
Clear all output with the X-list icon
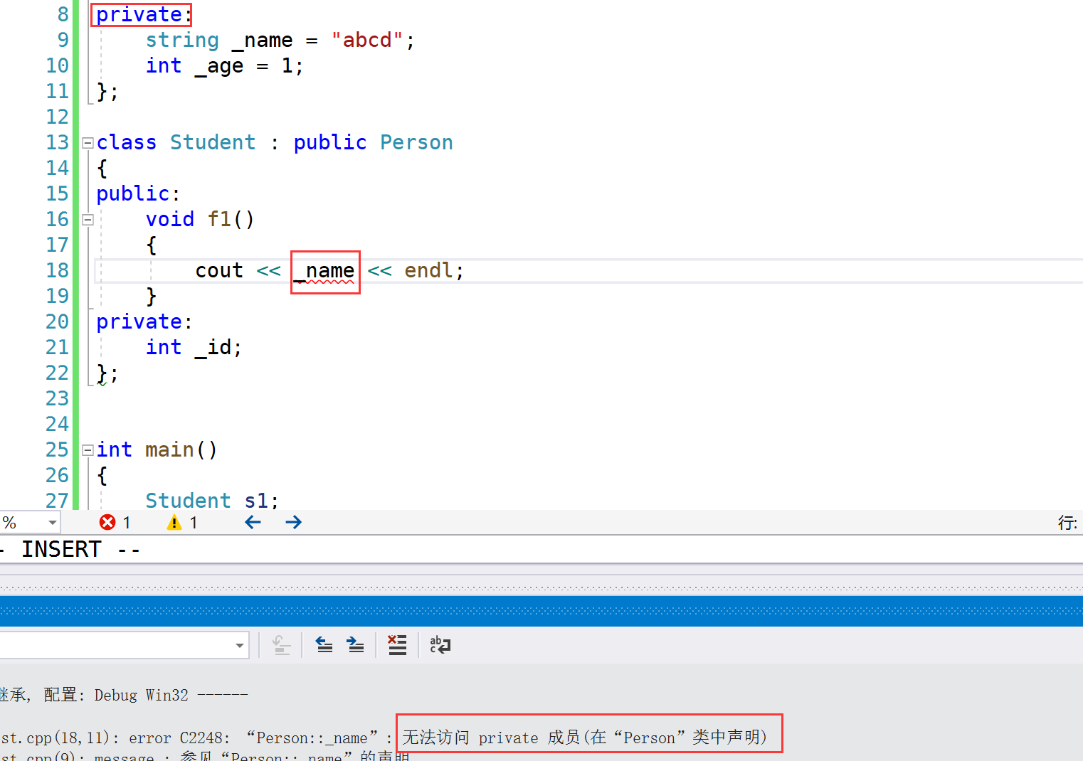(x=397, y=645)
